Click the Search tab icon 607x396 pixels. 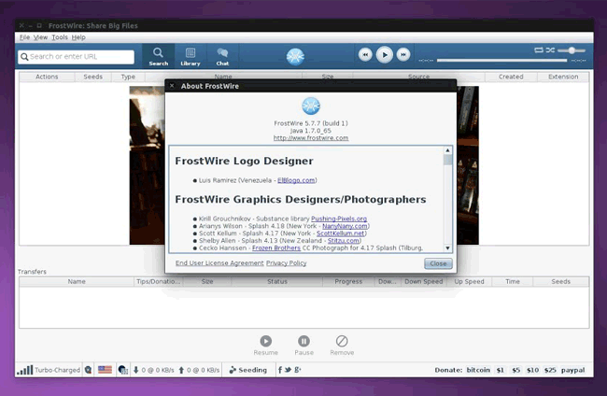tap(158, 56)
